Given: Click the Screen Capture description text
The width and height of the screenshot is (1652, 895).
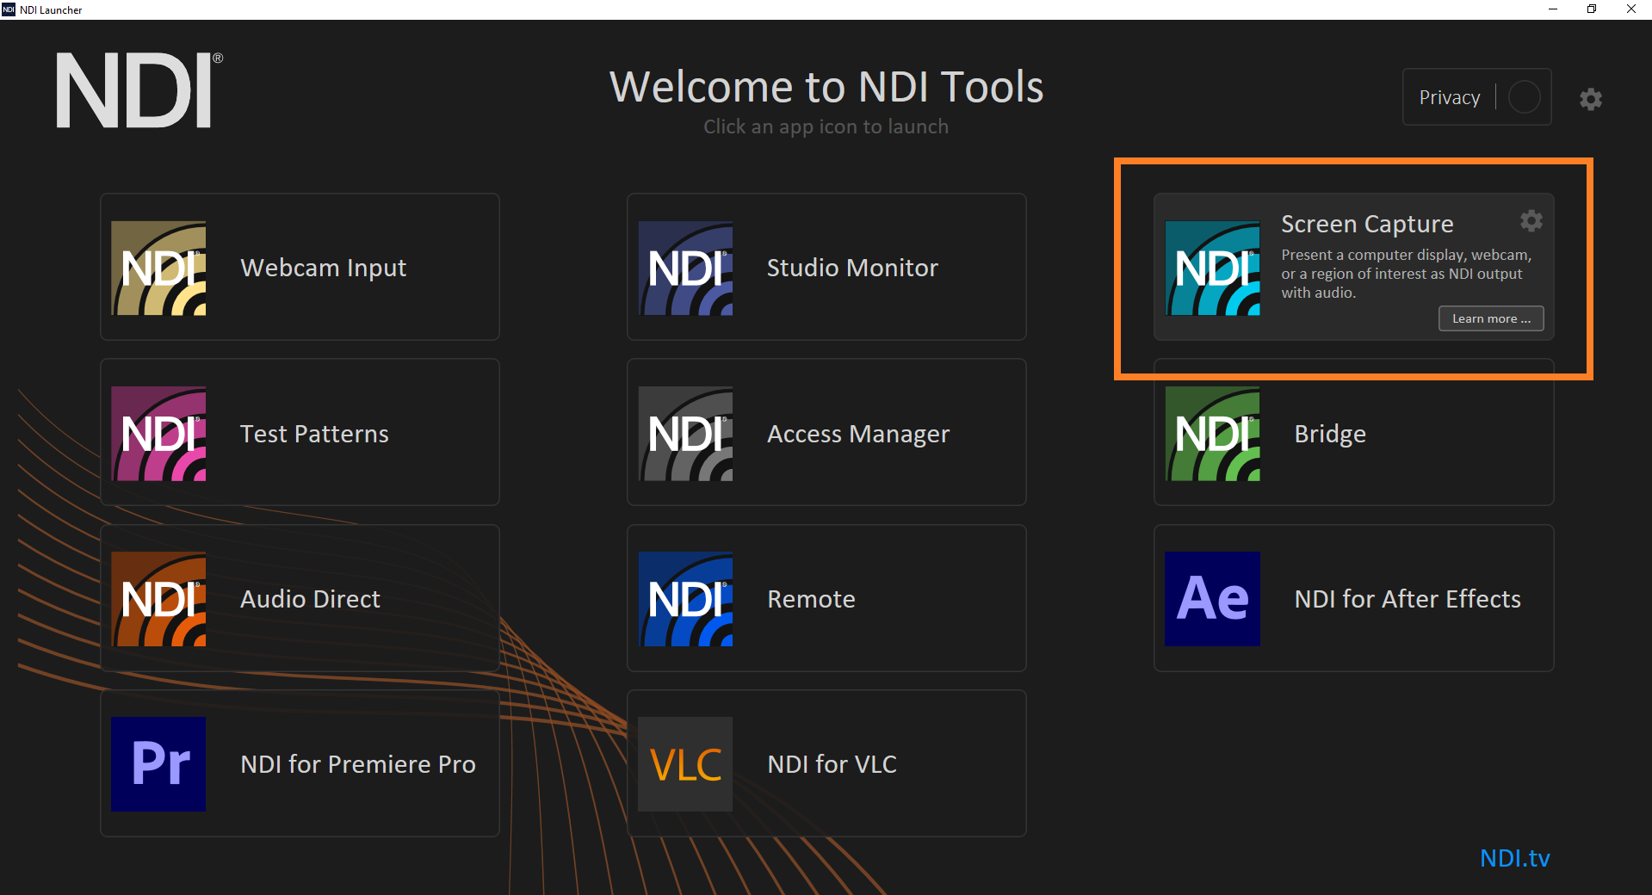Looking at the screenshot, I should click(x=1407, y=274).
